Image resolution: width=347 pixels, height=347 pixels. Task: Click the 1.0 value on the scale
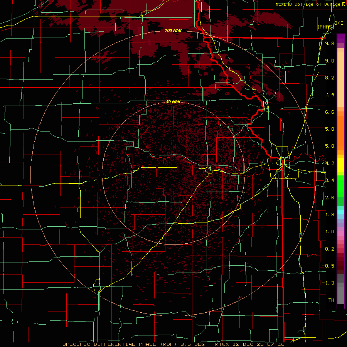point(330,232)
